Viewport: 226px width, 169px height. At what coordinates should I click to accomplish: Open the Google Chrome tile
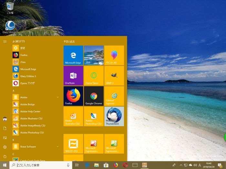coord(94,96)
